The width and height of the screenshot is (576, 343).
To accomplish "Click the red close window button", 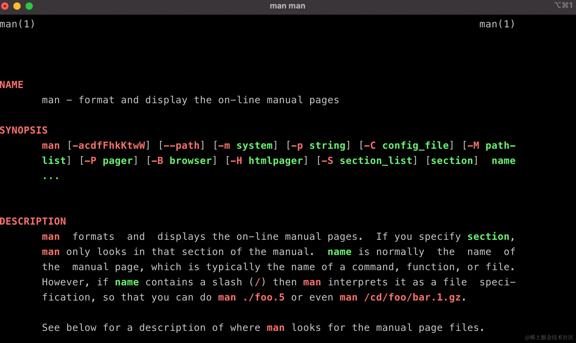I will click(x=5, y=6).
